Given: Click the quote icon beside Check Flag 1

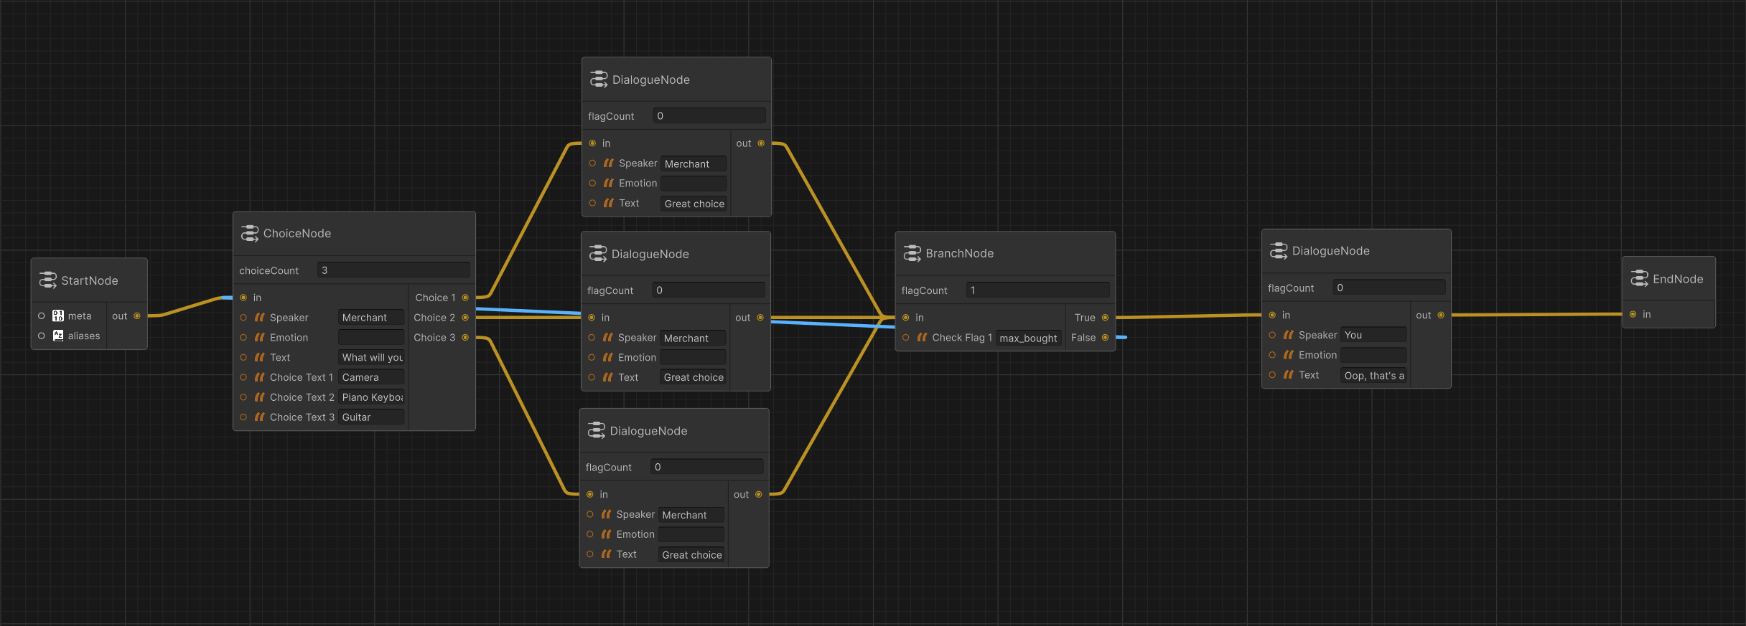Looking at the screenshot, I should pos(923,337).
